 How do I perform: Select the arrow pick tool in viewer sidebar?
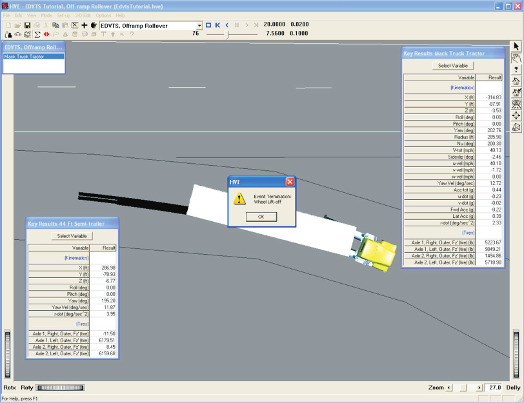tap(516, 46)
